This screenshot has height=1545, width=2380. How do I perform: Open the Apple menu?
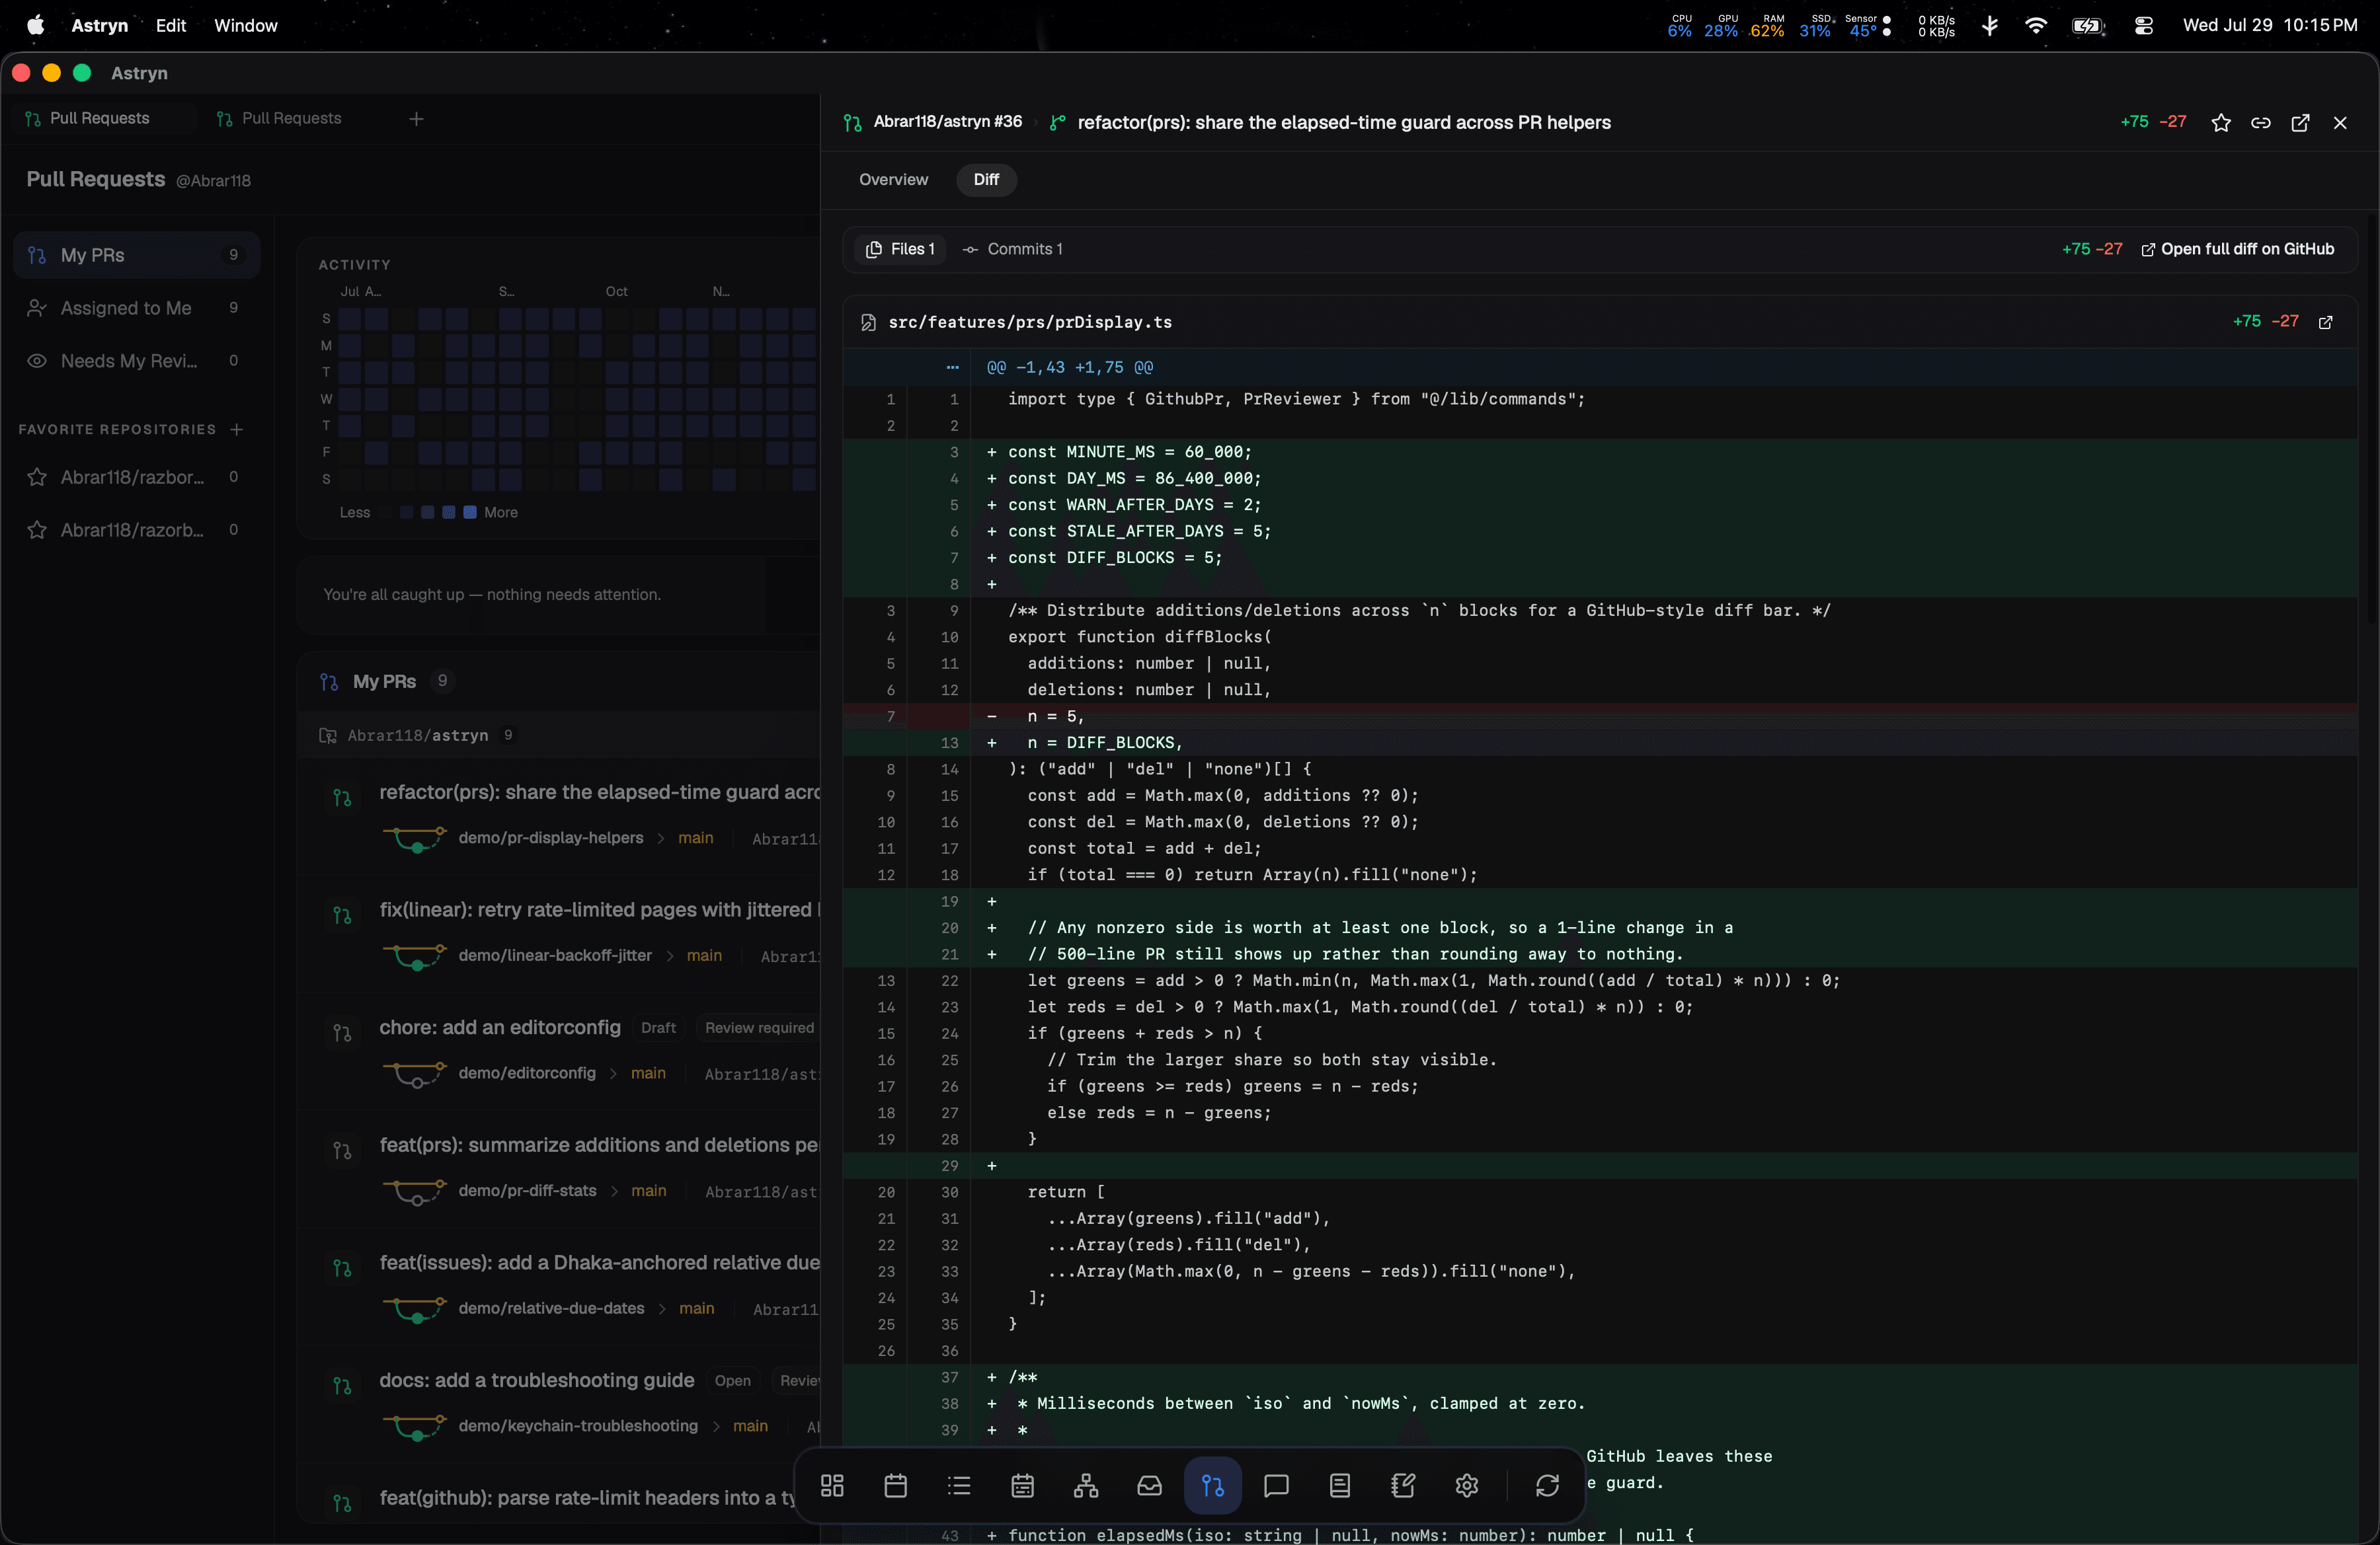pyautogui.click(x=35, y=25)
